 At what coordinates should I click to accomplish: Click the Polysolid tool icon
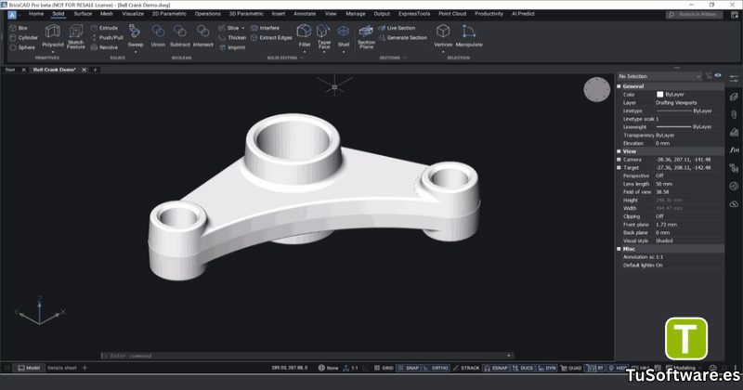click(x=53, y=36)
